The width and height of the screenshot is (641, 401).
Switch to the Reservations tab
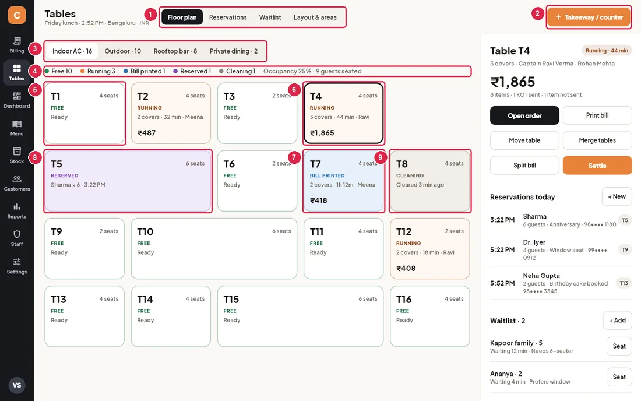click(228, 17)
